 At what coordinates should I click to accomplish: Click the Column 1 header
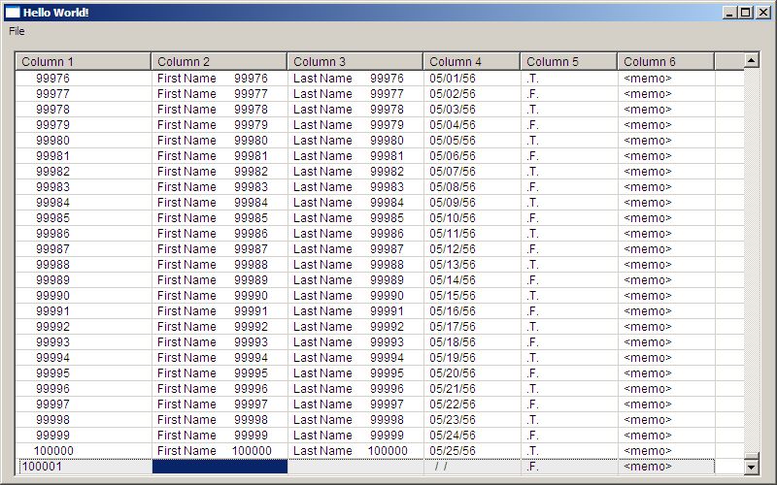pyautogui.click(x=84, y=62)
